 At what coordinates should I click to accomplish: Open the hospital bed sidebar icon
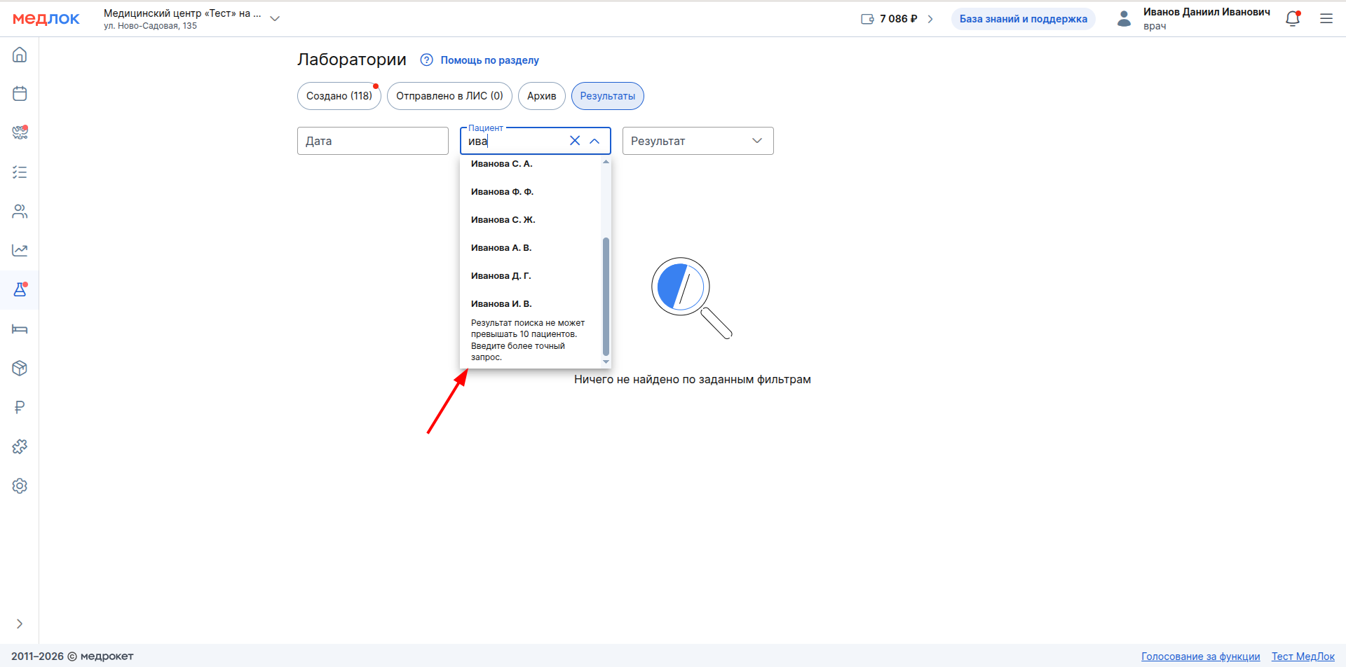(20, 329)
